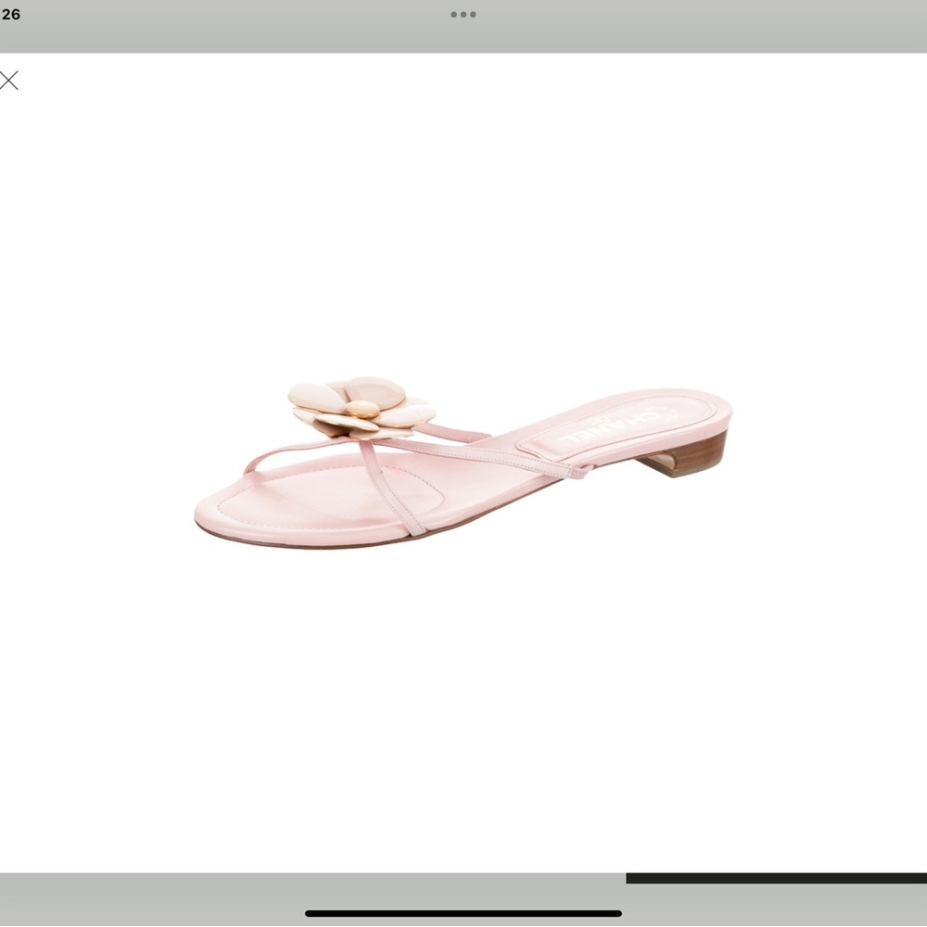The height and width of the screenshot is (927, 927).
Task: Close the image viewer with the X icon
Action: [x=9, y=80]
